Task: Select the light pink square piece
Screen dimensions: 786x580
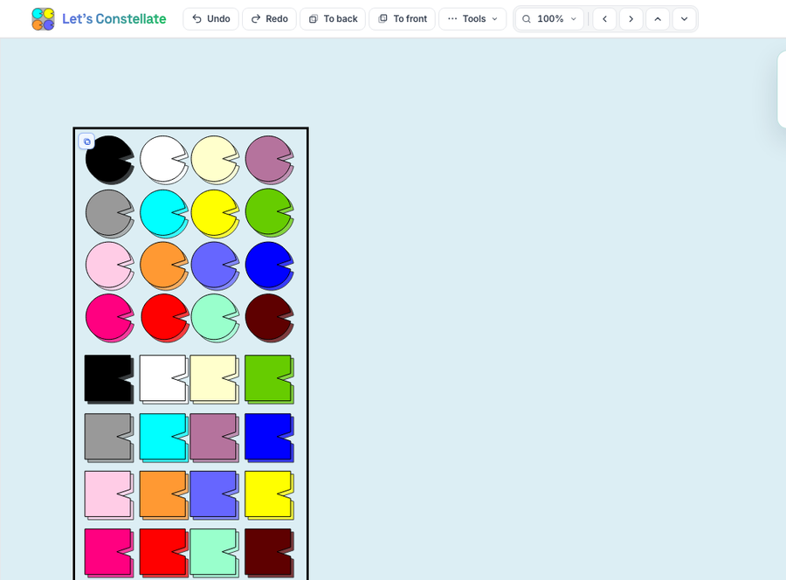Action: pos(109,495)
